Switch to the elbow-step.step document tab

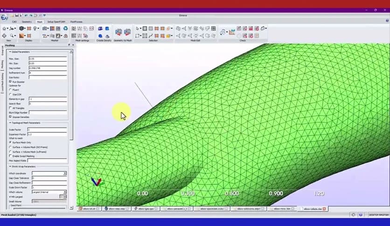point(117,209)
